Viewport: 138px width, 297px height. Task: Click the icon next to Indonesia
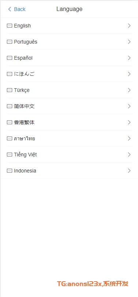[10, 171]
